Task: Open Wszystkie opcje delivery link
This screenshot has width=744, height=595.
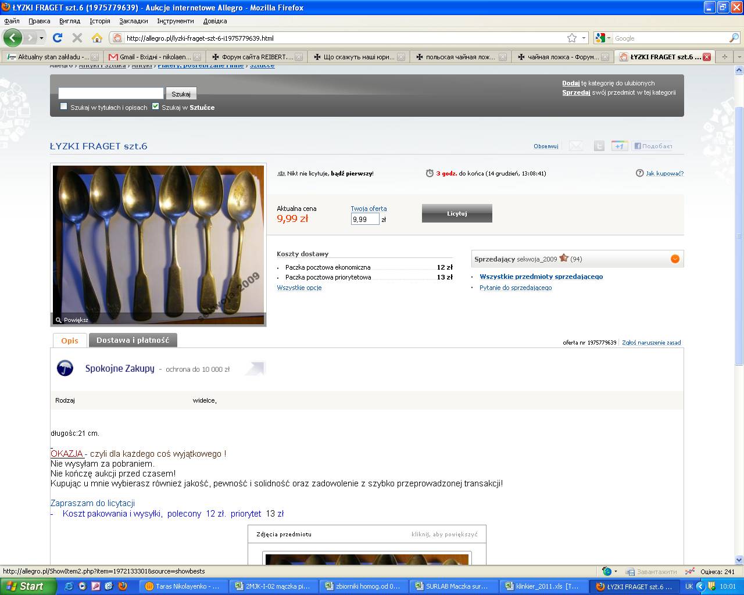Action: click(299, 288)
